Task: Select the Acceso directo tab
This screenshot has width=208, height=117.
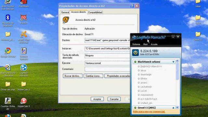Action: click(79, 12)
